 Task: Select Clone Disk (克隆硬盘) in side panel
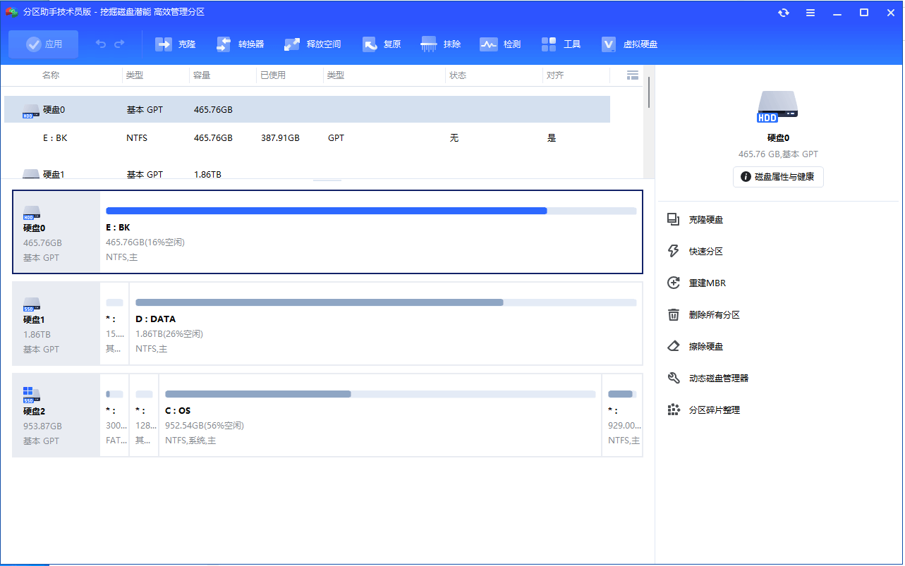(705, 220)
